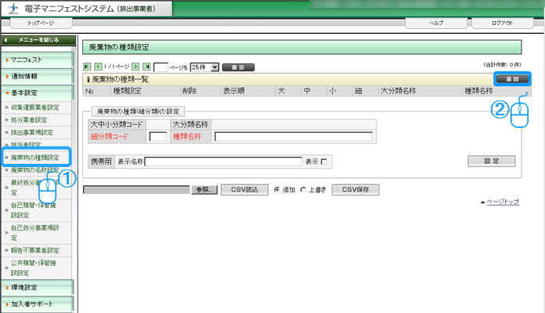Click the 参照 browse button
The height and width of the screenshot is (313, 545).
pos(205,190)
